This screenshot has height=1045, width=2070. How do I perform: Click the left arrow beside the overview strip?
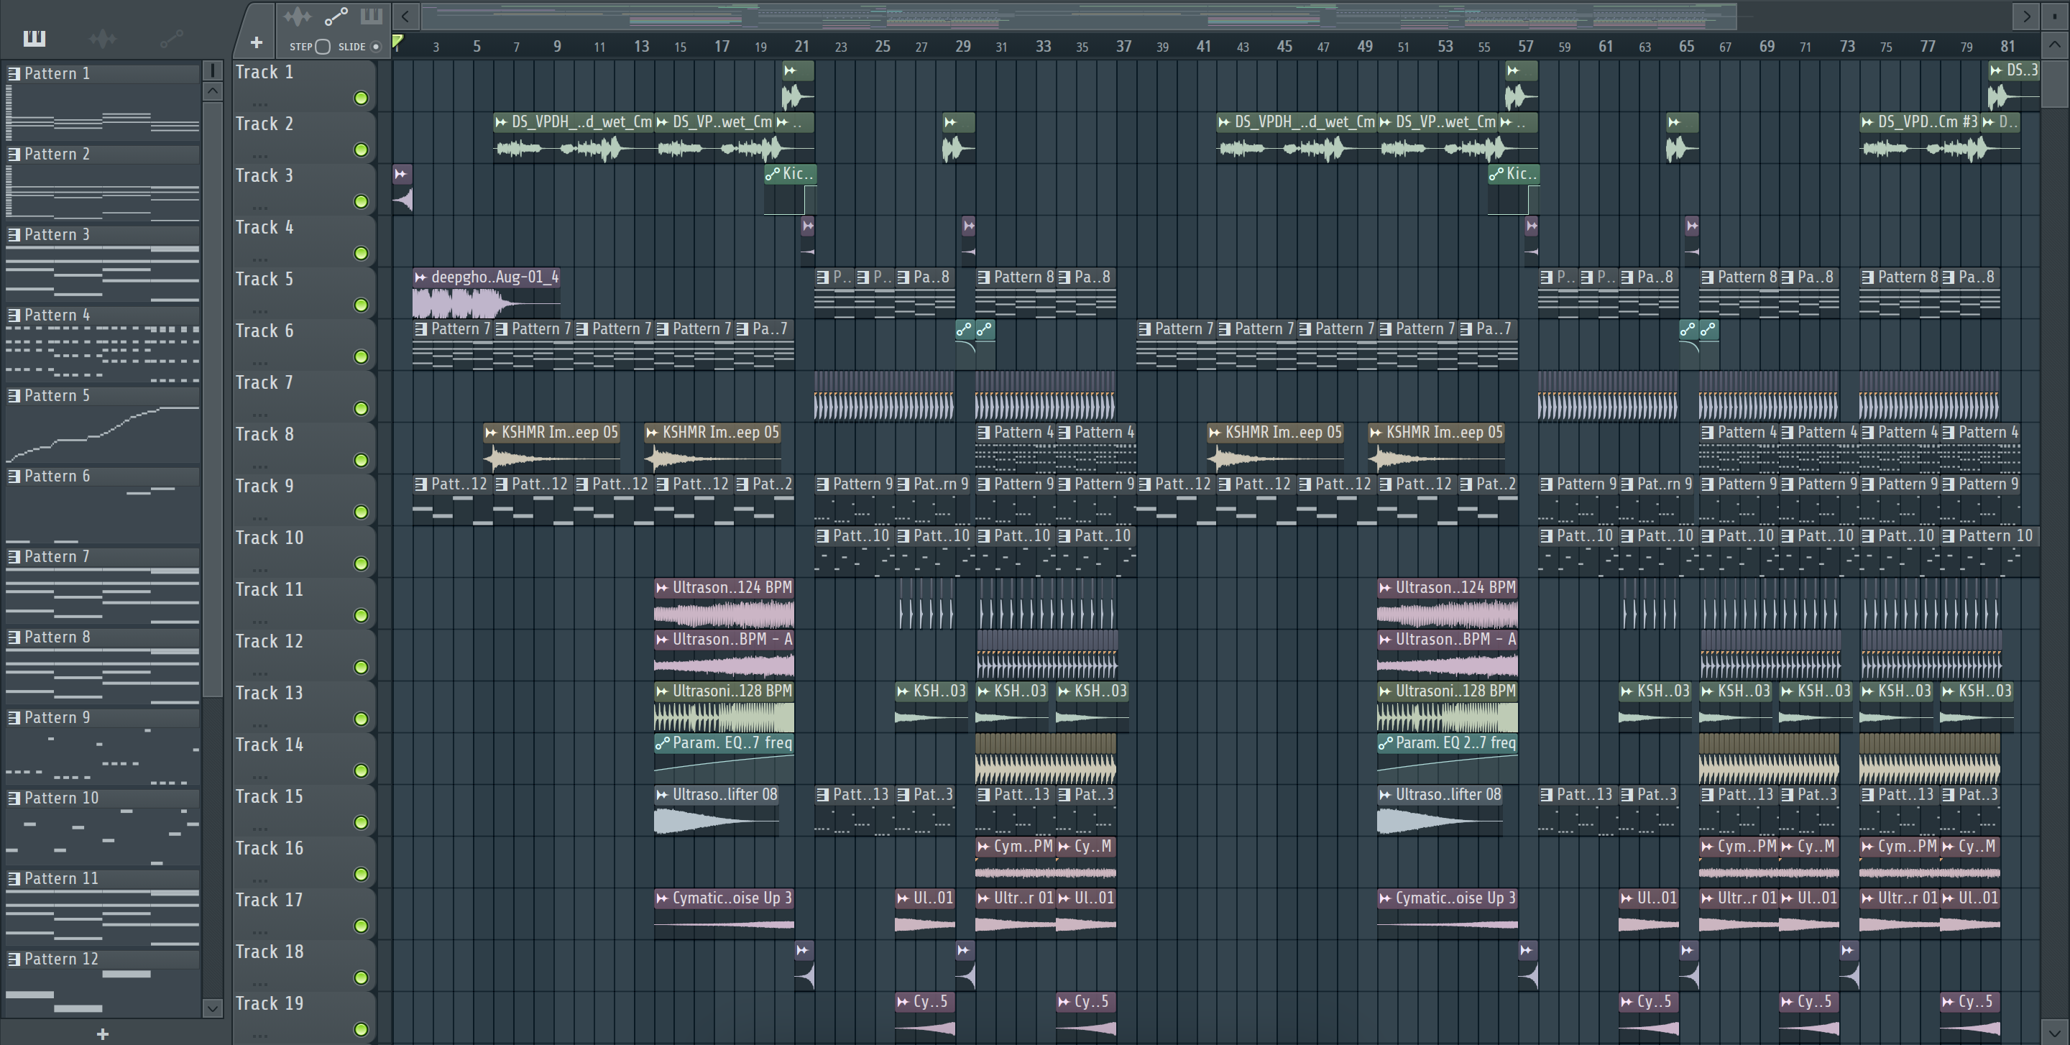pyautogui.click(x=406, y=15)
